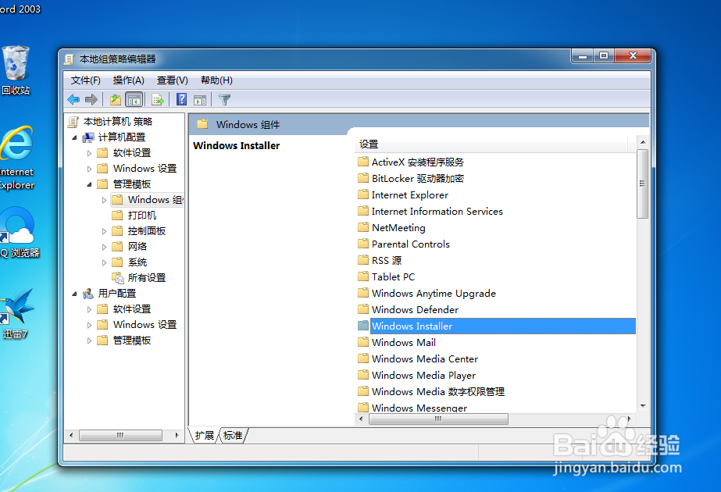
Task: Open the 文件(F) menu
Action: click(85, 80)
